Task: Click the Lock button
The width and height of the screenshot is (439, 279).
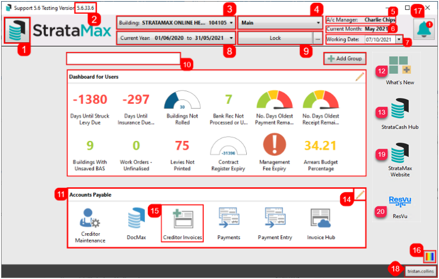Action: 275,38
